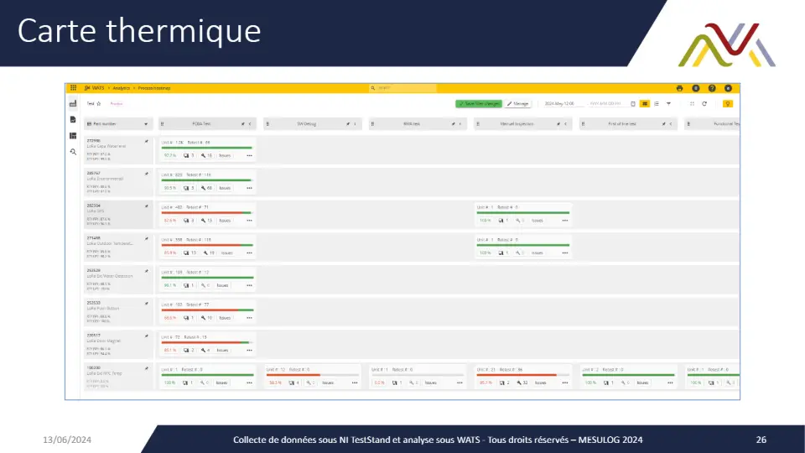Open the filter funnel dropdown
805x453 pixels.
pyautogui.click(x=668, y=104)
